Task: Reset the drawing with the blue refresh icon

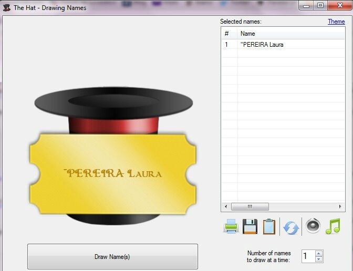Action: click(x=291, y=228)
